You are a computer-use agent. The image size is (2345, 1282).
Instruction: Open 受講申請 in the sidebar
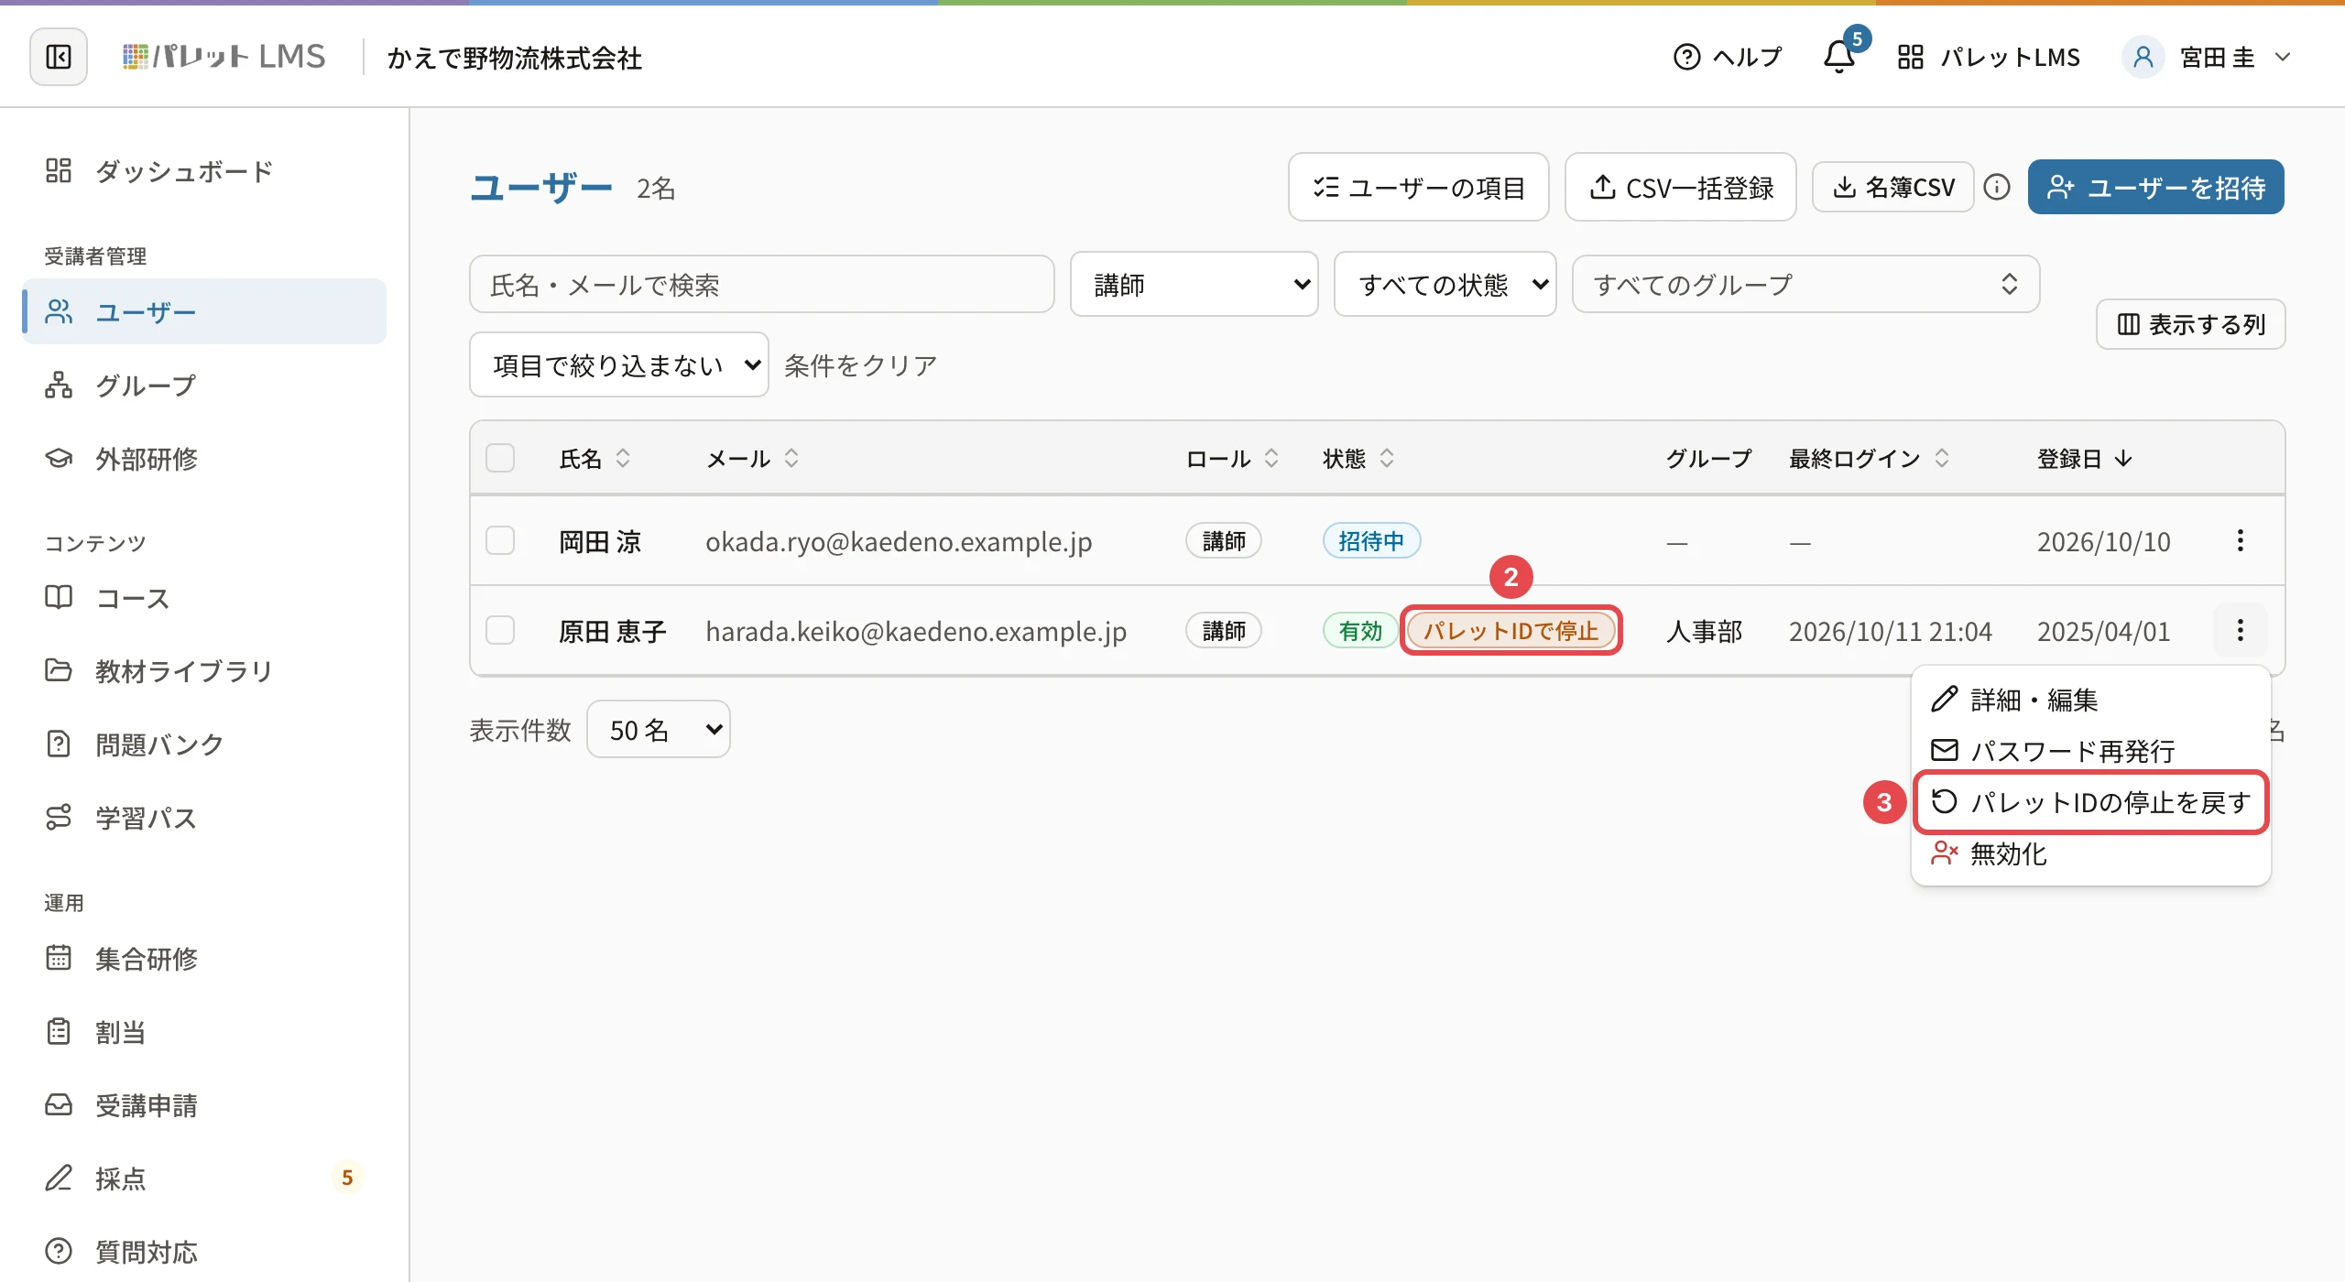[204, 1105]
